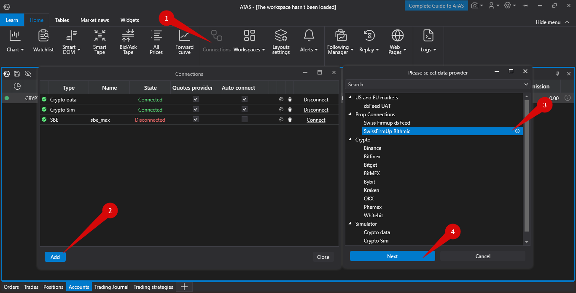Screen dimensions: 576x293
Task: Switch to the Widgets tab
Action: tap(129, 20)
